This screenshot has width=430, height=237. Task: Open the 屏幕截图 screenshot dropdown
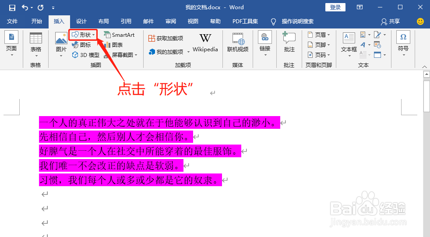[120, 55]
